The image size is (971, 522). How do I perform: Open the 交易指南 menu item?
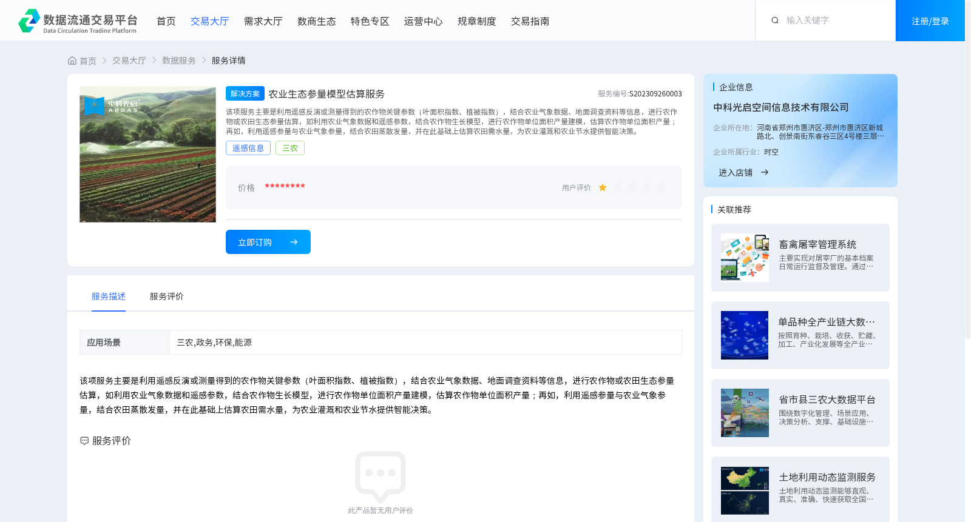coord(530,21)
